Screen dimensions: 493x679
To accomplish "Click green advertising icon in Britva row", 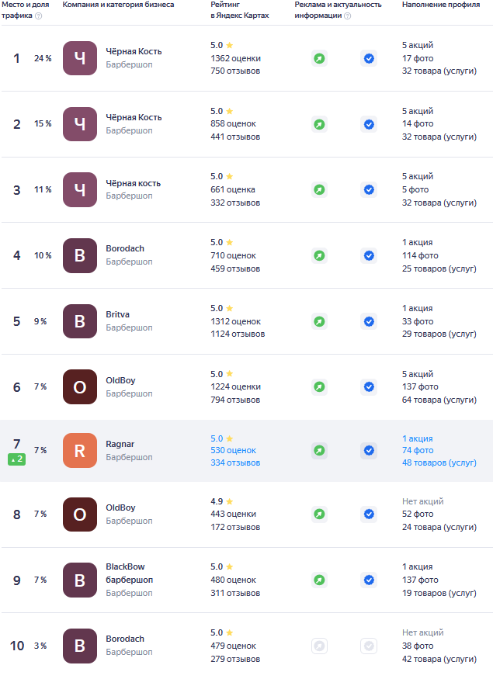I will (319, 321).
